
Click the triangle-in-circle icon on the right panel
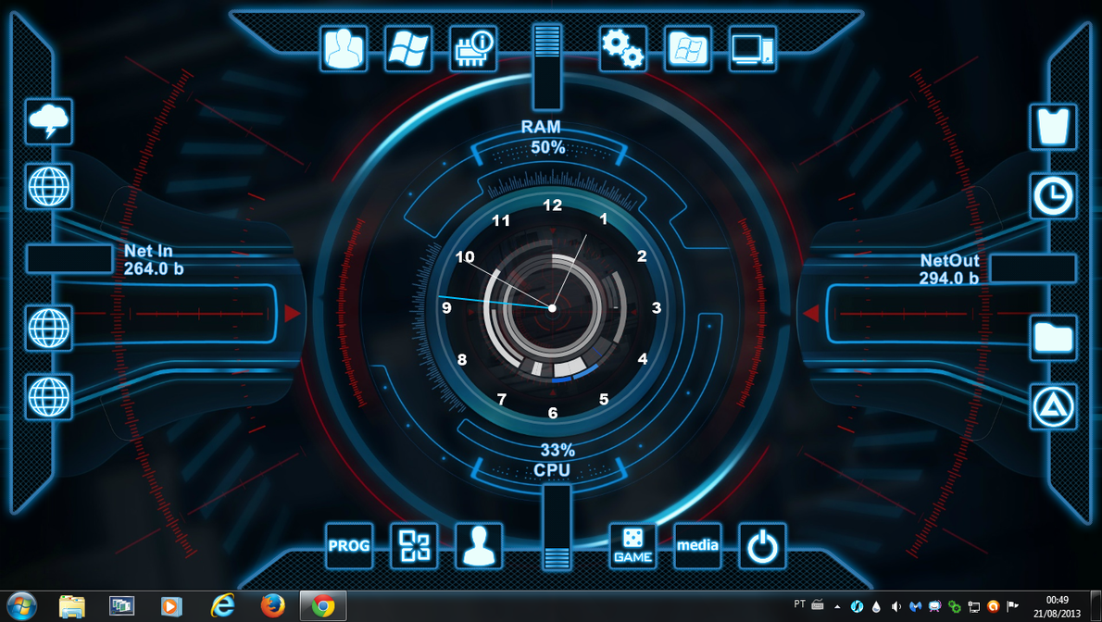(x=1054, y=406)
